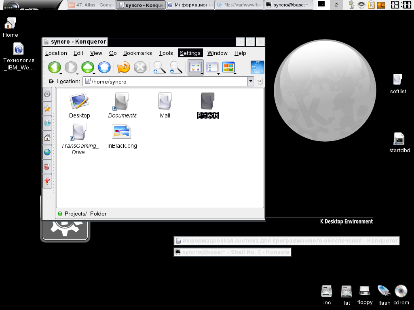
Task: Click the greyed Forward arrow button
Action: pyautogui.click(x=71, y=67)
